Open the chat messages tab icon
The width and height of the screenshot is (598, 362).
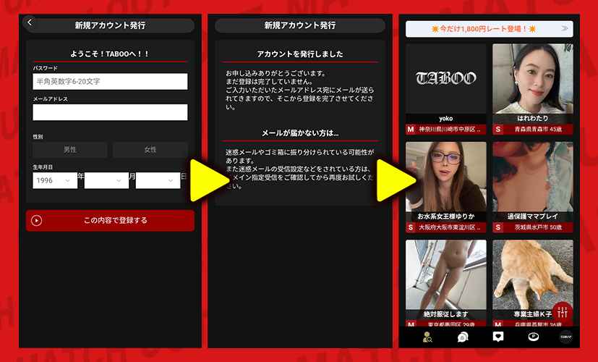click(x=462, y=337)
